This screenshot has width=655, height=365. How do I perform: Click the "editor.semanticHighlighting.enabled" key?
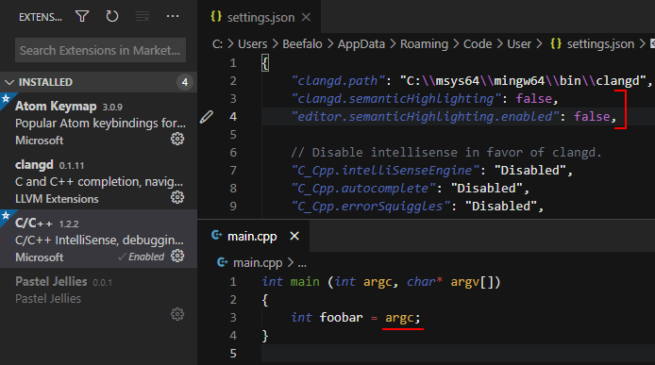pos(426,117)
